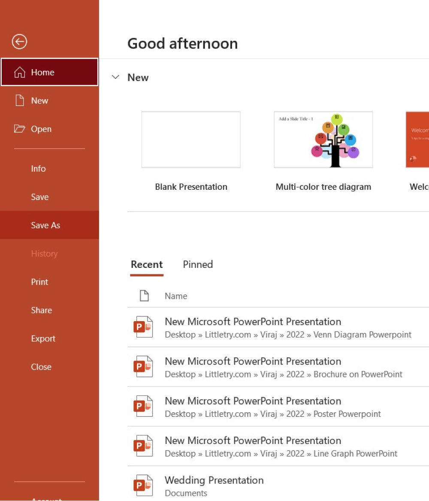Select the Recent tab
The height and width of the screenshot is (501, 429).
point(147,264)
